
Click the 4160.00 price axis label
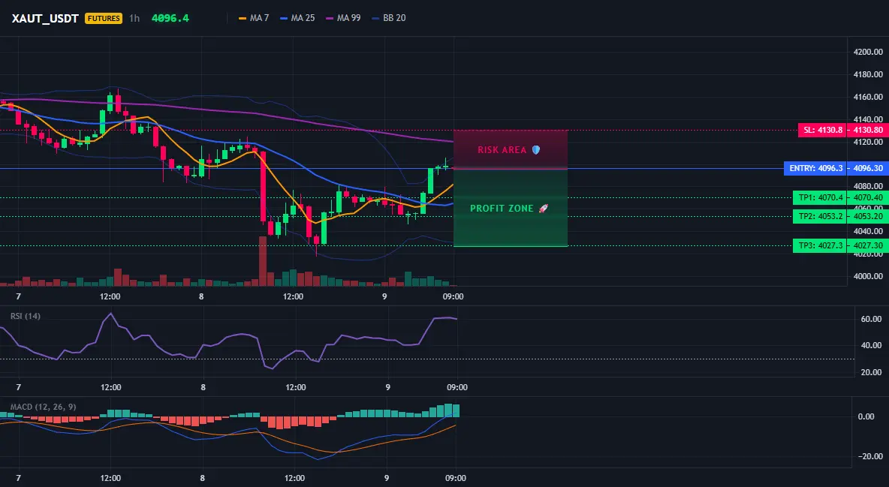click(868, 97)
